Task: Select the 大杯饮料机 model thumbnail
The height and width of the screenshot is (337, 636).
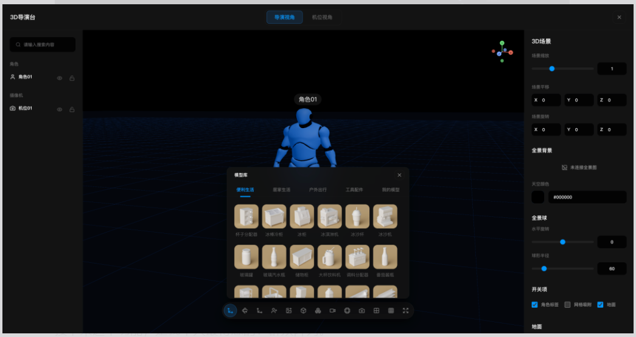Action: point(329,257)
